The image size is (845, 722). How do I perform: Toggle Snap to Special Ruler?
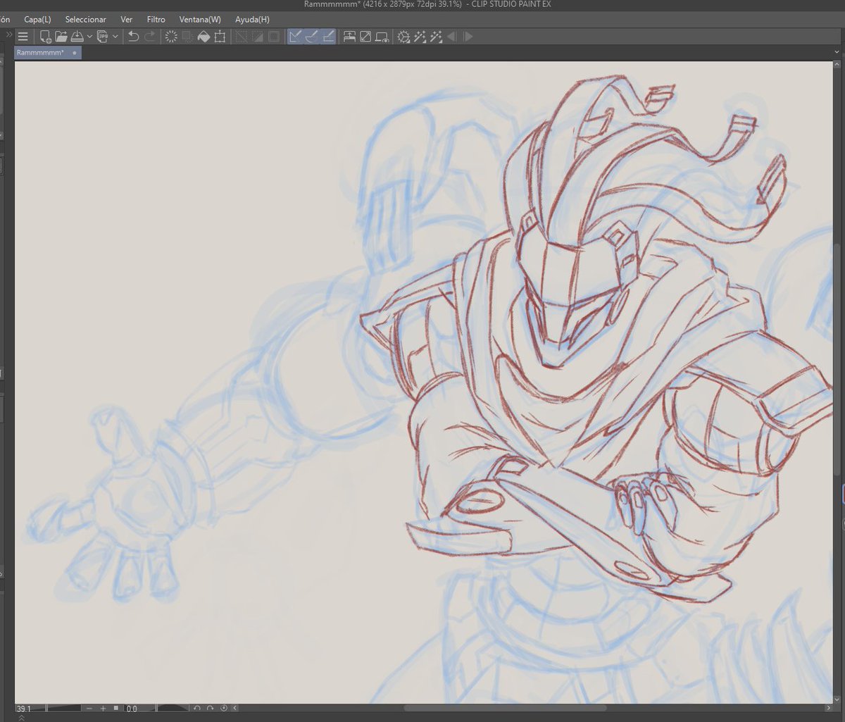(312, 37)
